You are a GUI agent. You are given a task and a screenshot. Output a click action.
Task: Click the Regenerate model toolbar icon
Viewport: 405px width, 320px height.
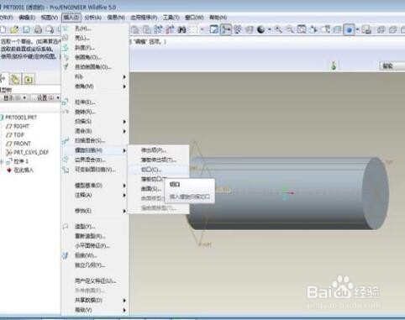pos(158,29)
